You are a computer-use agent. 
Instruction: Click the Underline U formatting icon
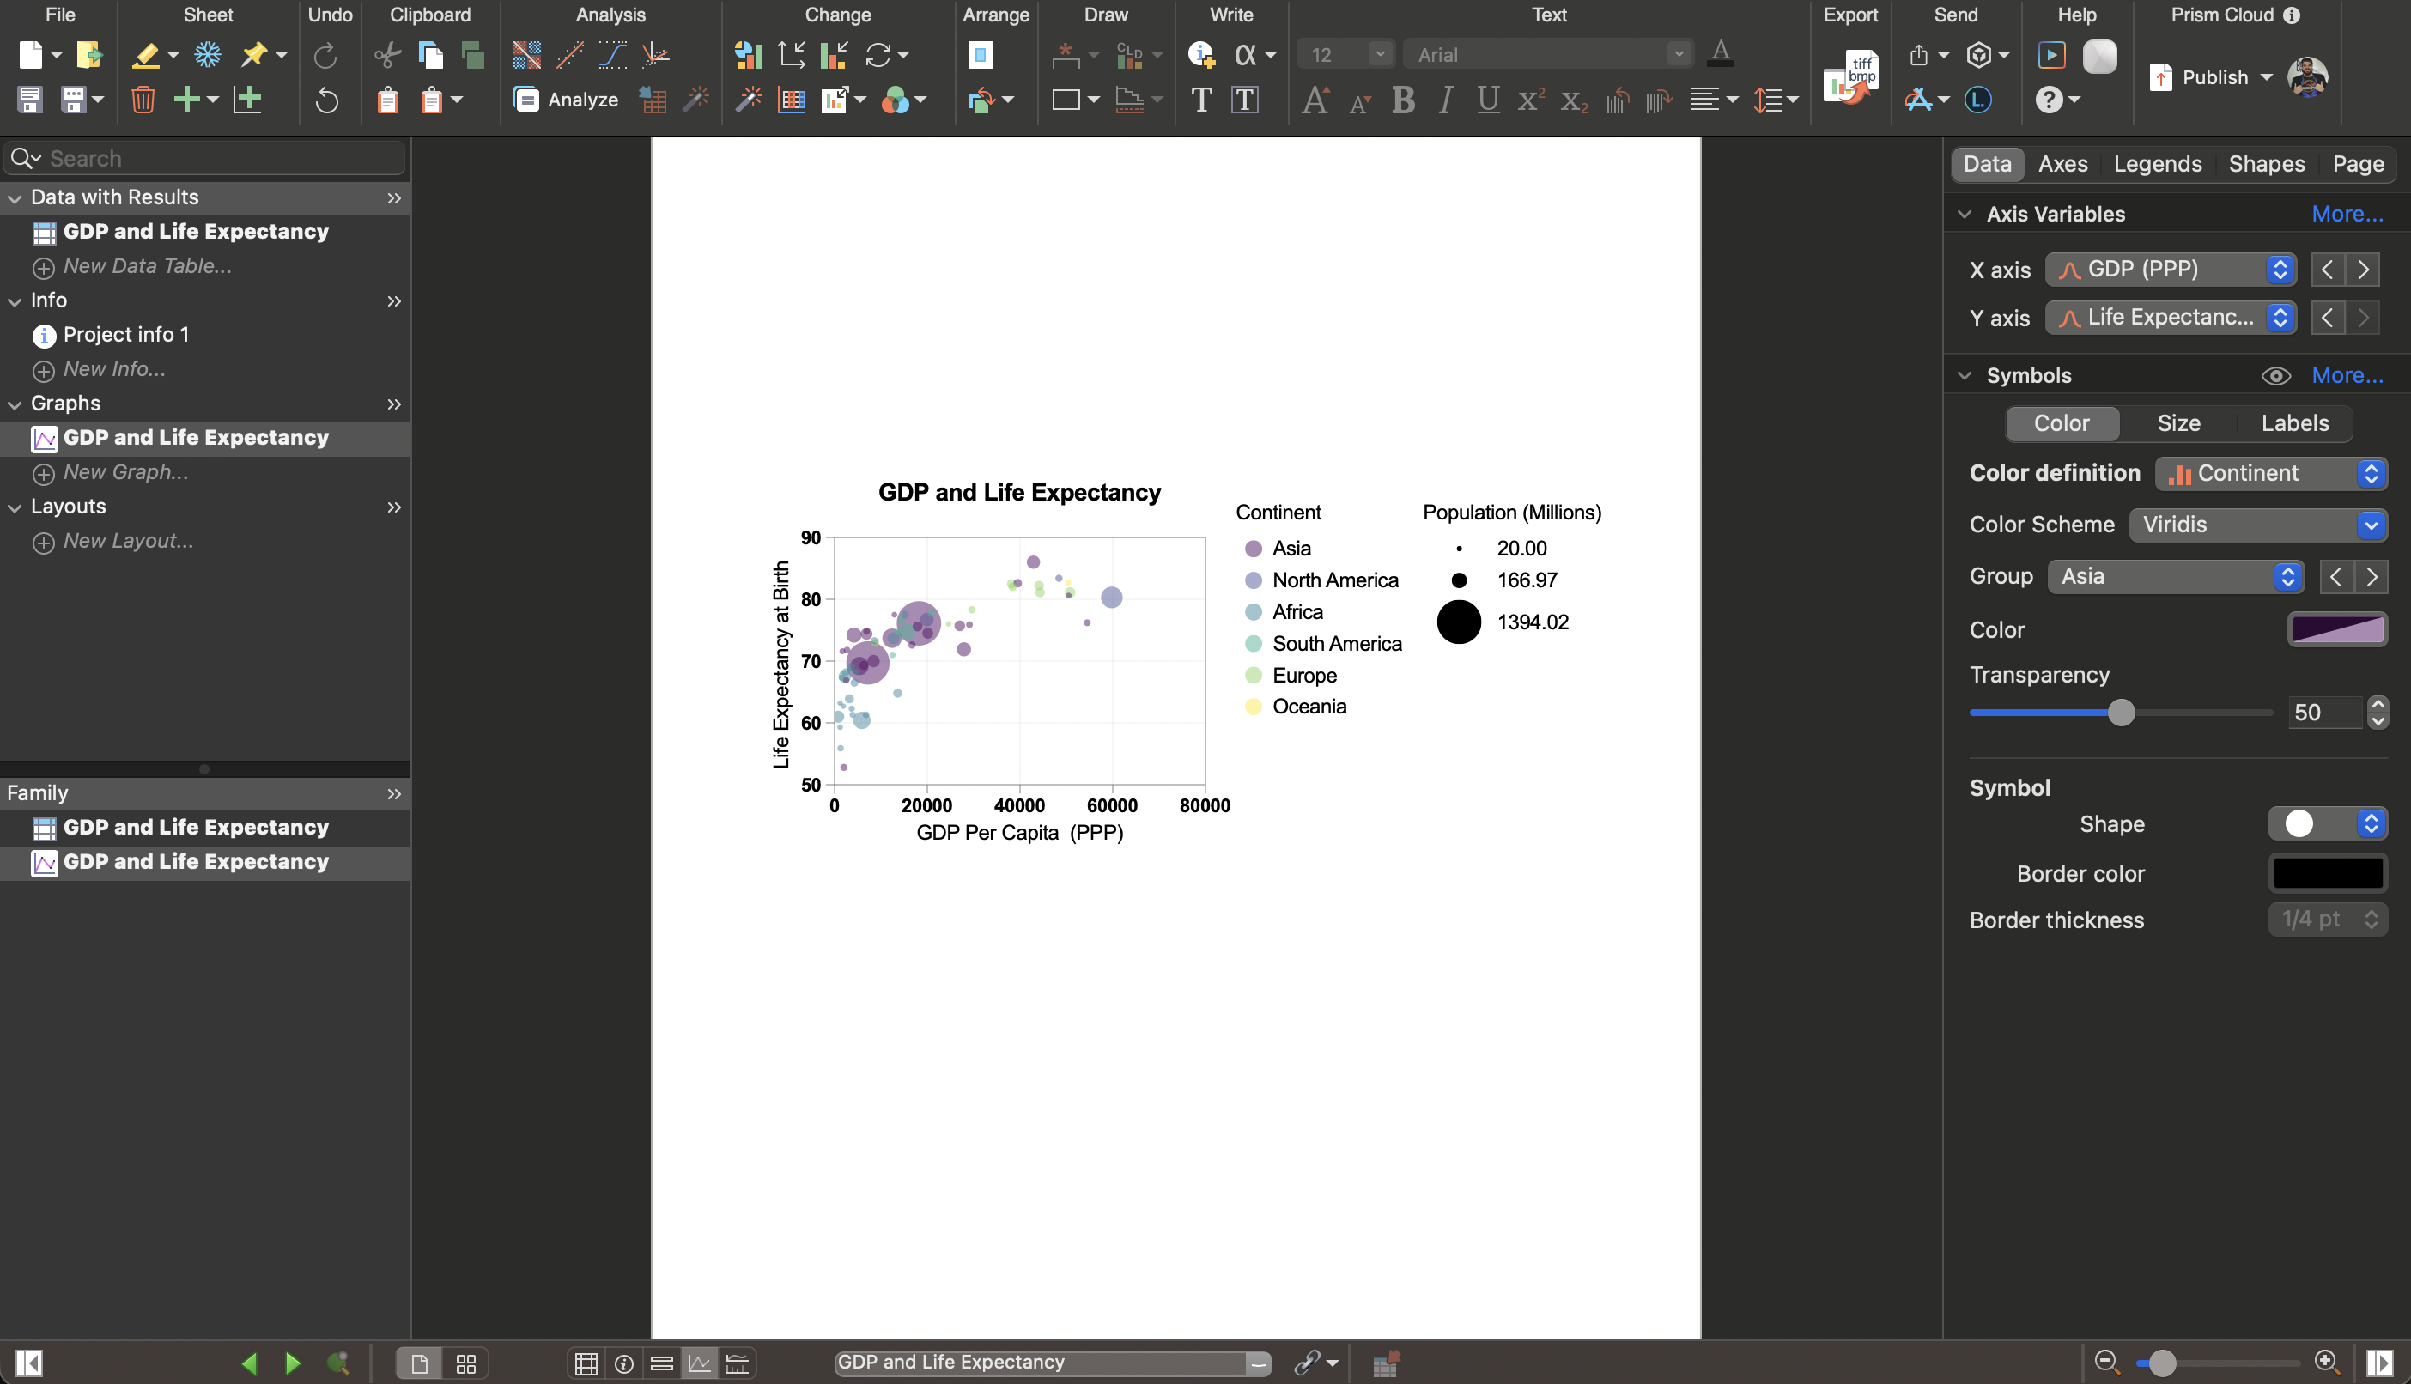[1488, 100]
